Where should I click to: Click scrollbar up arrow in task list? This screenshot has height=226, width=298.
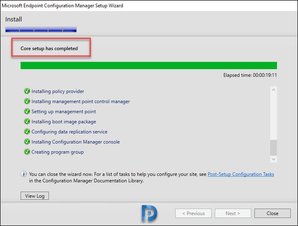coord(273,90)
